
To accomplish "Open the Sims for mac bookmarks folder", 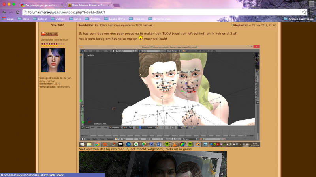I will (x=160, y=19).
